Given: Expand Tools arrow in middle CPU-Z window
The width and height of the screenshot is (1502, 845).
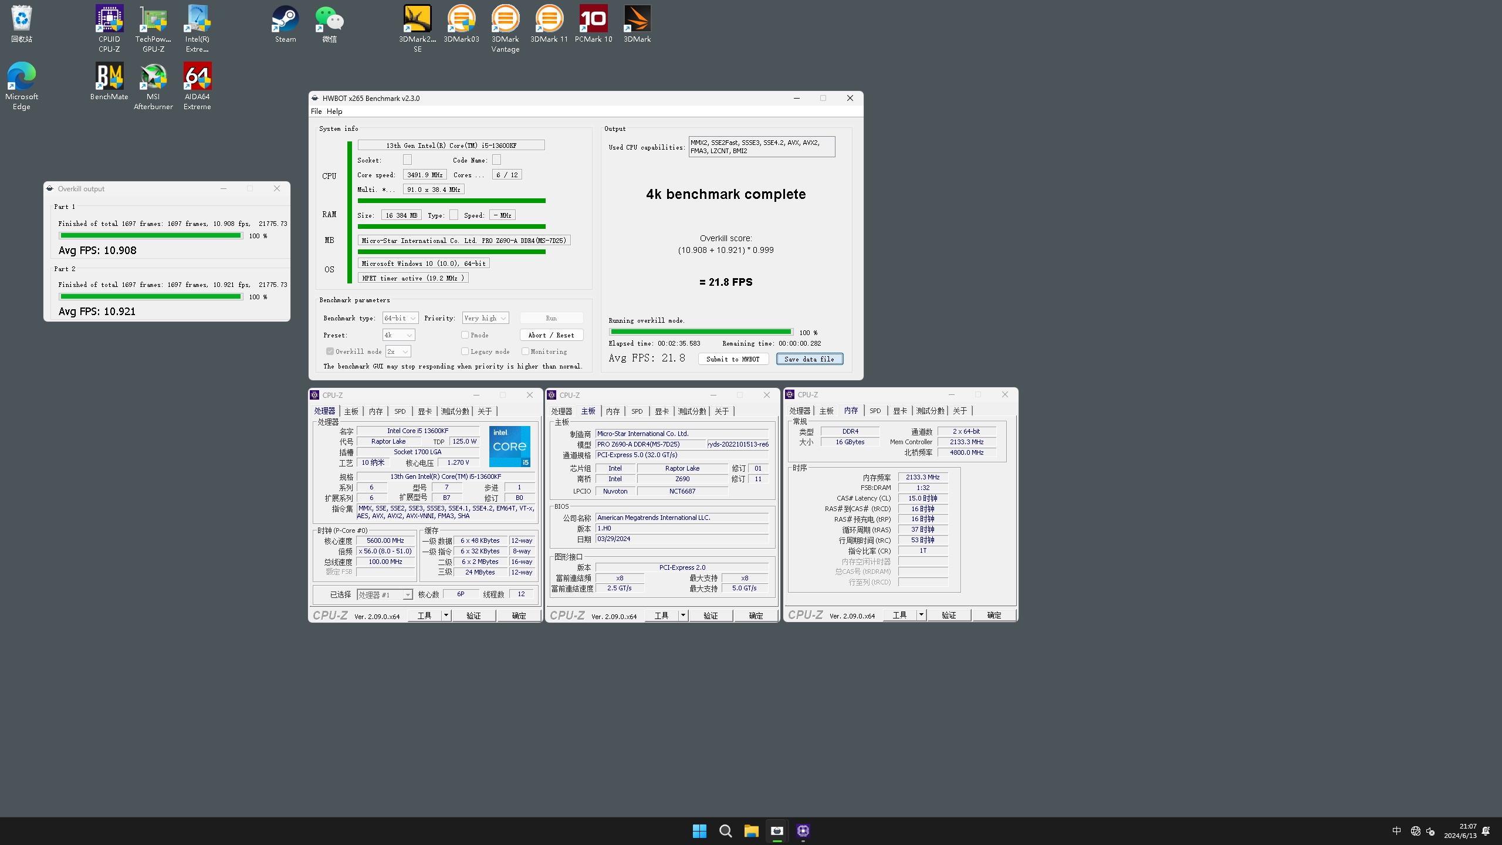Looking at the screenshot, I should pos(683,616).
